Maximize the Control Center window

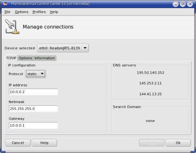(x=183, y=4)
